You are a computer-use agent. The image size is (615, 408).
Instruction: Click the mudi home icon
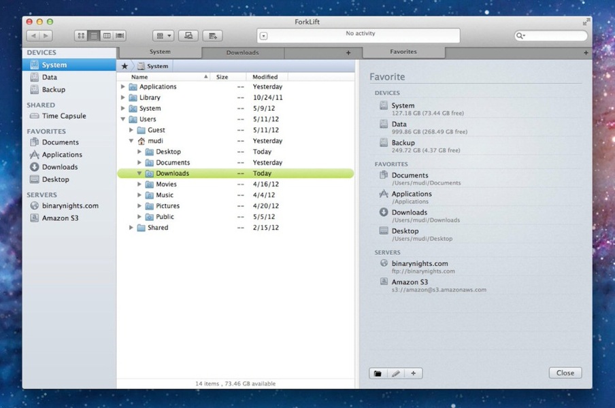142,141
